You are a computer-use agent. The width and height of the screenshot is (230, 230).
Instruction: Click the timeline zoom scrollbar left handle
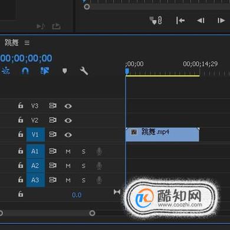coord(1,213)
